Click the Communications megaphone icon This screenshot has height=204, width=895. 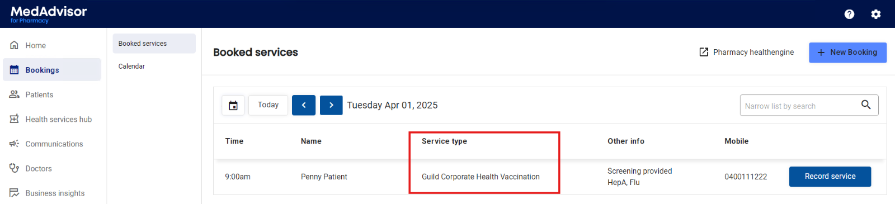(x=15, y=144)
